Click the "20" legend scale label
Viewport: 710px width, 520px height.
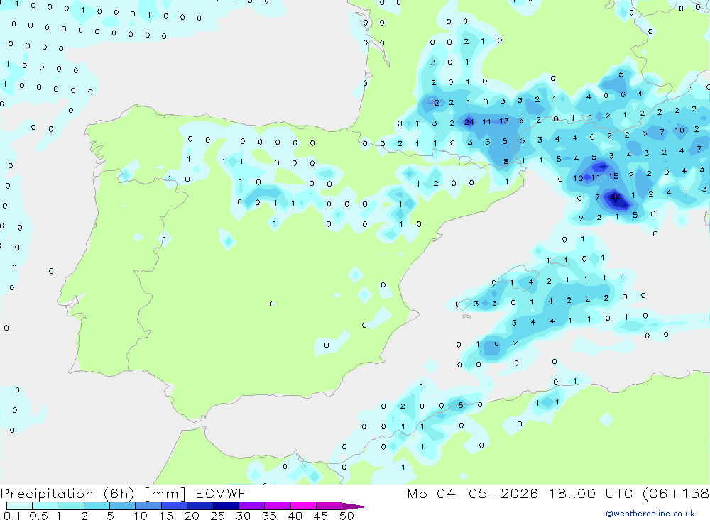[192, 516]
